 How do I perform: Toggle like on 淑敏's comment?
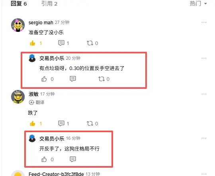point(33,123)
